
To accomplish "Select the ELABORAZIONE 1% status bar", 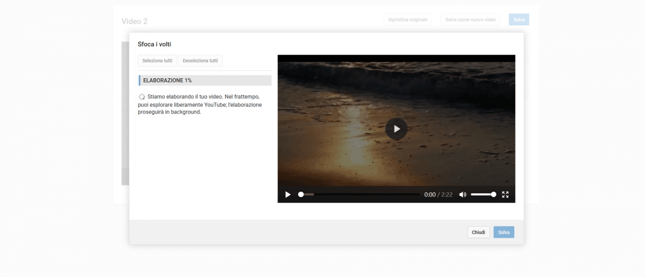I will pyautogui.click(x=205, y=80).
